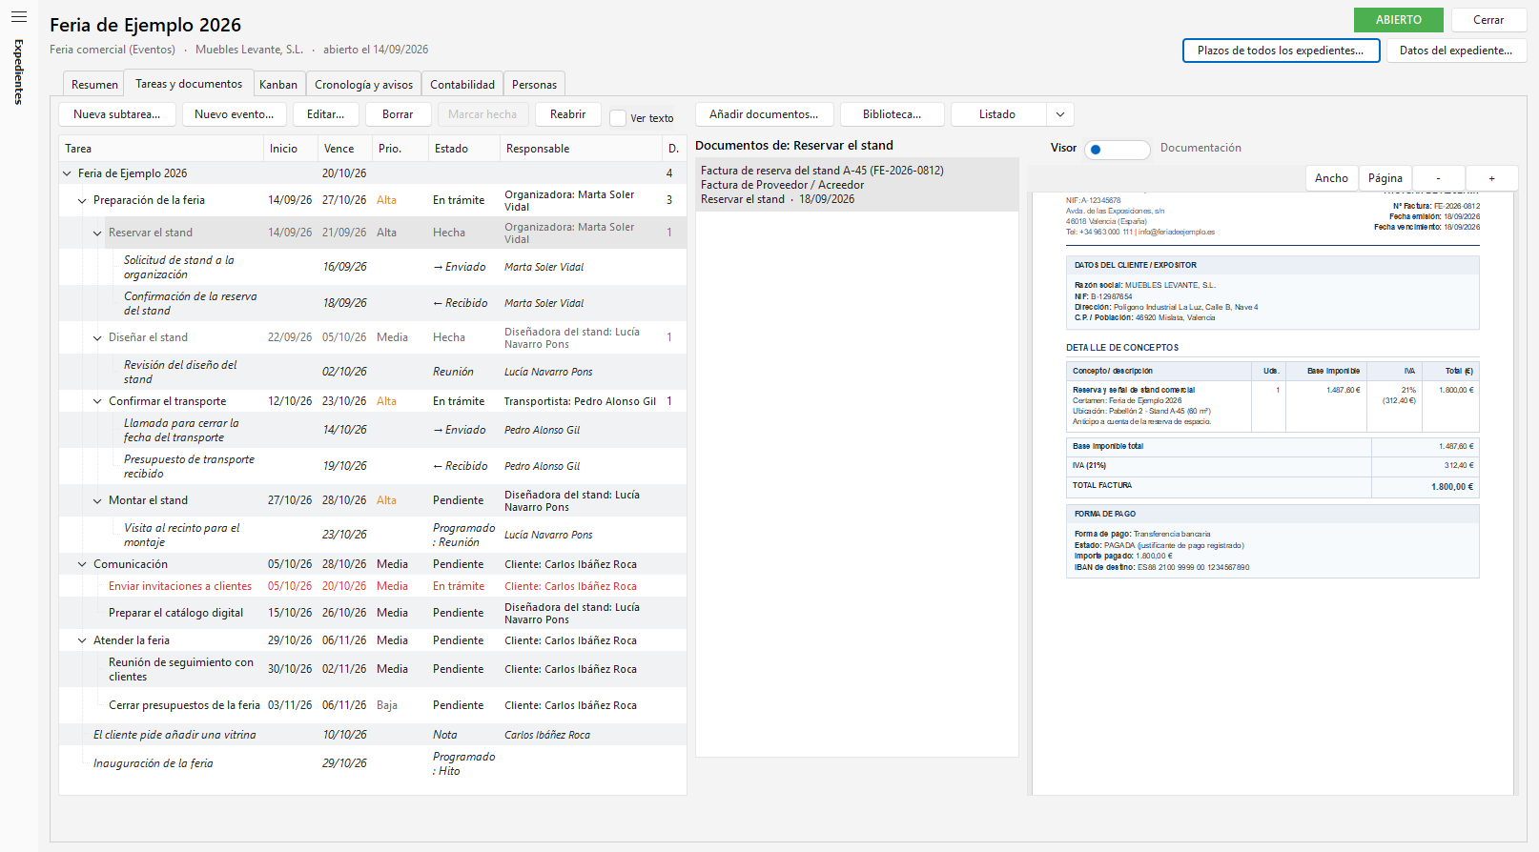The image size is (1539, 852).
Task: Open the Contabilidad tab
Action: coord(462,85)
